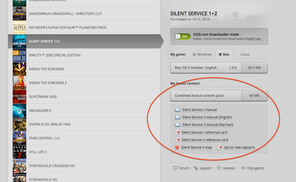The height and width of the screenshot is (182, 296).
Task: Open Silent Service I reference card
Action: pyautogui.click(x=204, y=132)
